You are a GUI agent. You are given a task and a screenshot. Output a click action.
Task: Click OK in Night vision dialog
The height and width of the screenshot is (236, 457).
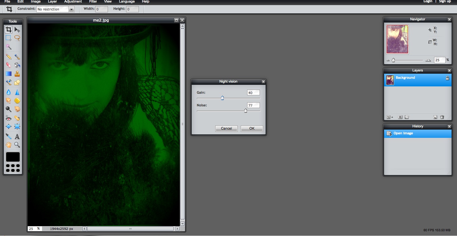252,128
